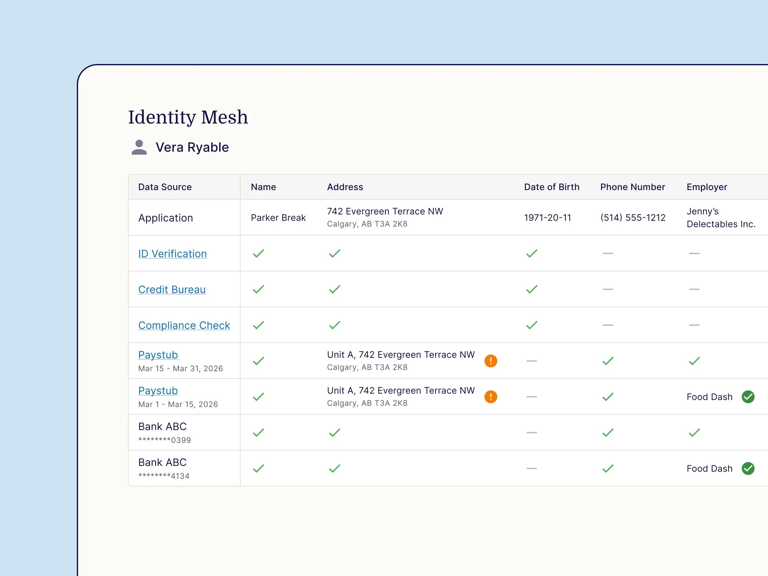The height and width of the screenshot is (576, 768).
Task: Click the phone number (514) 555-1212
Action: (633, 218)
